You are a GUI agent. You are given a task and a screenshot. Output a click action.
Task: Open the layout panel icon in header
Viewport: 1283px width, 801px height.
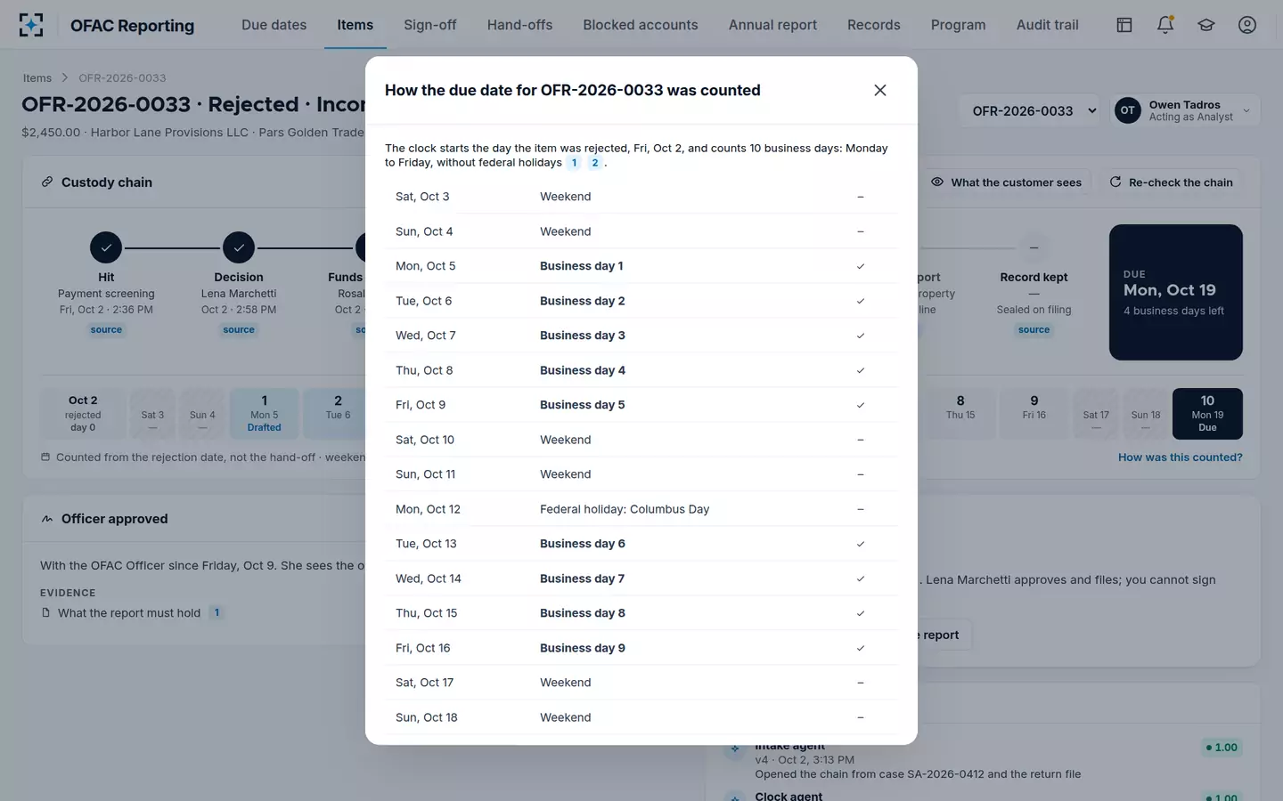pos(1124,25)
